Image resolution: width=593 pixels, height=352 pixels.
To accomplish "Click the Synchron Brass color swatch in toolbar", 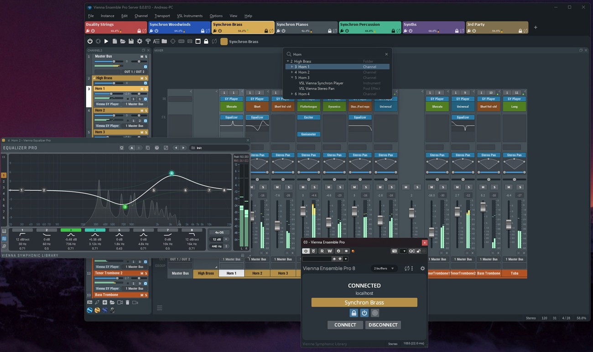I will (x=224, y=41).
